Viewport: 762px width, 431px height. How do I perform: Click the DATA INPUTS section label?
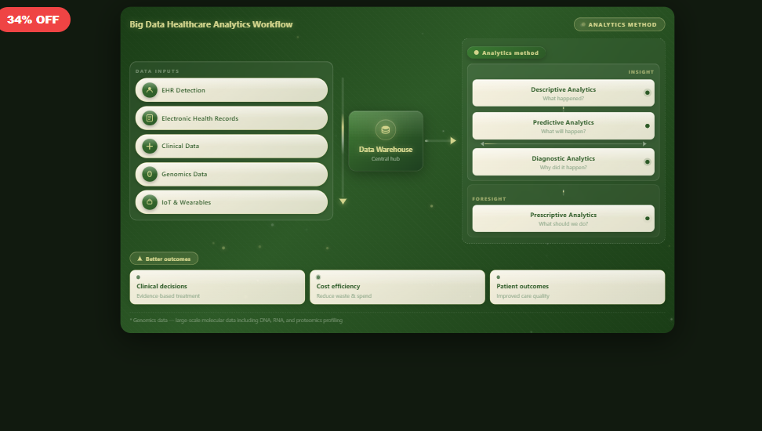[x=157, y=71]
